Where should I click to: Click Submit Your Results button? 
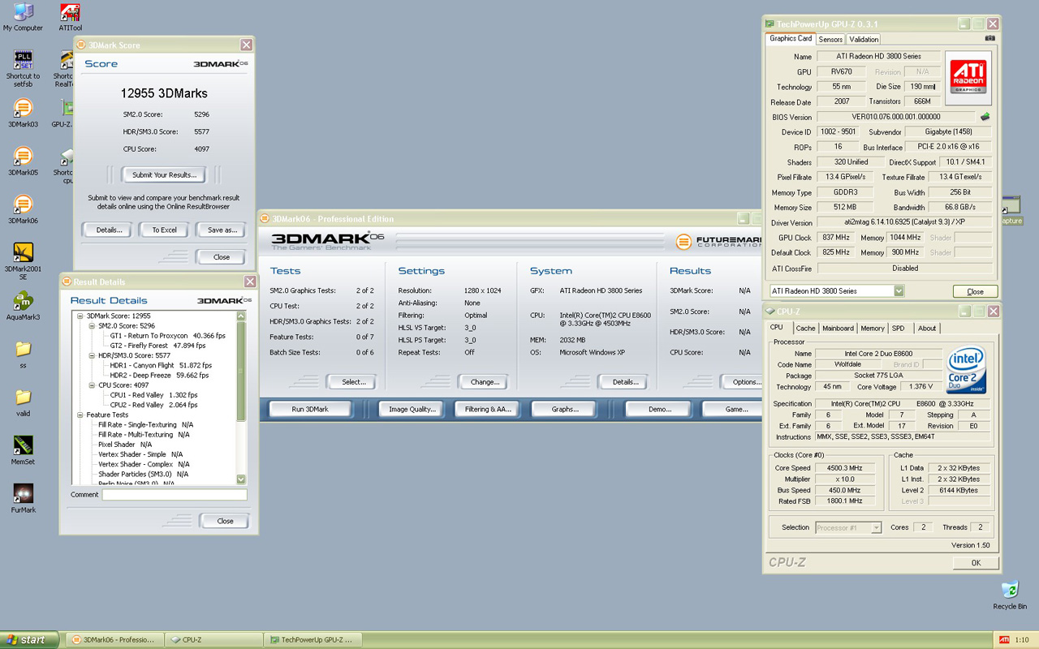(164, 174)
